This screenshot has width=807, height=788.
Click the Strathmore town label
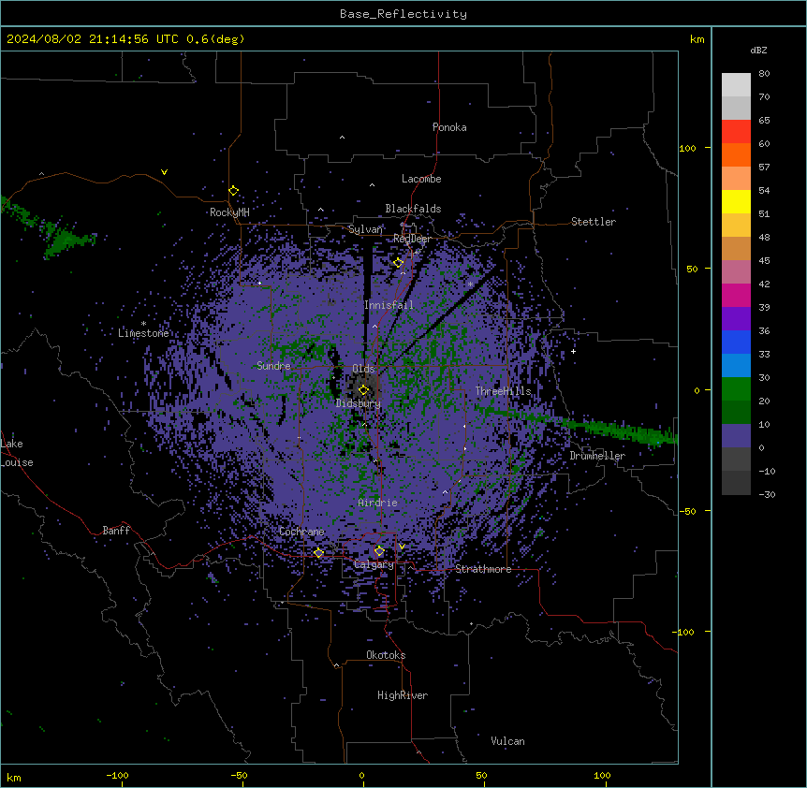[x=483, y=569]
